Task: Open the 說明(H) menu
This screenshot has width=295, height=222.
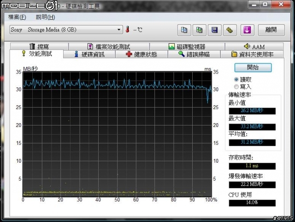Action: [x=45, y=17]
